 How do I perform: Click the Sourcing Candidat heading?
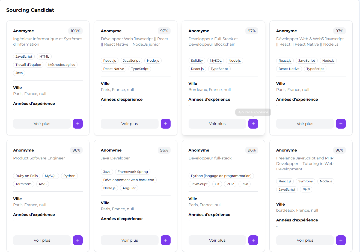point(30,10)
